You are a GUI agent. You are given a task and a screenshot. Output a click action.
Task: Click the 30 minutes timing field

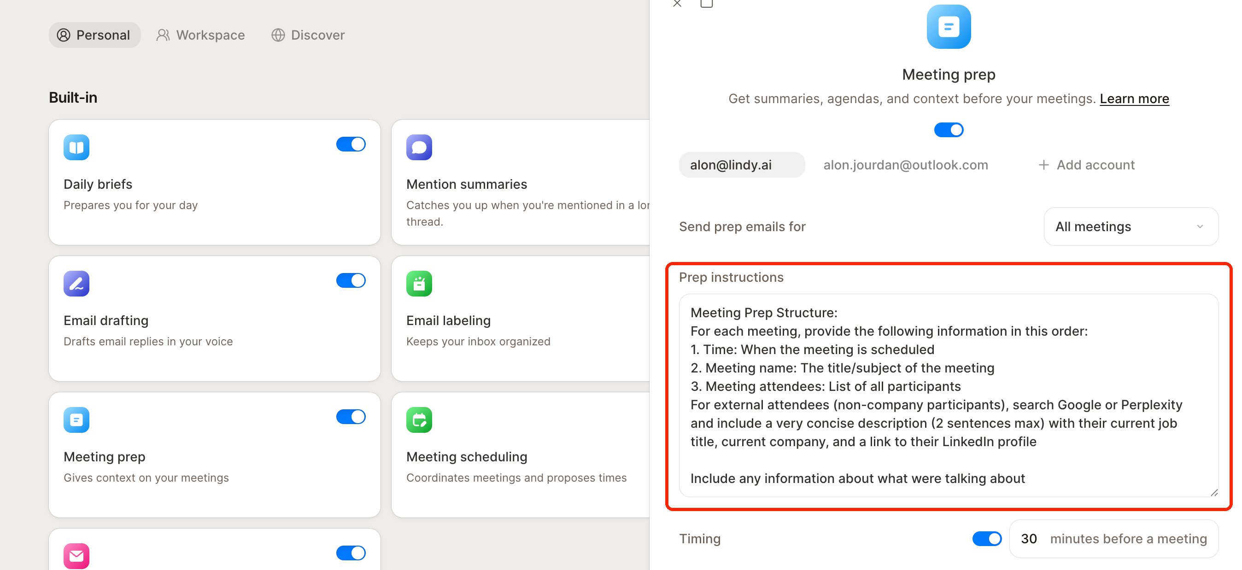(x=1114, y=538)
